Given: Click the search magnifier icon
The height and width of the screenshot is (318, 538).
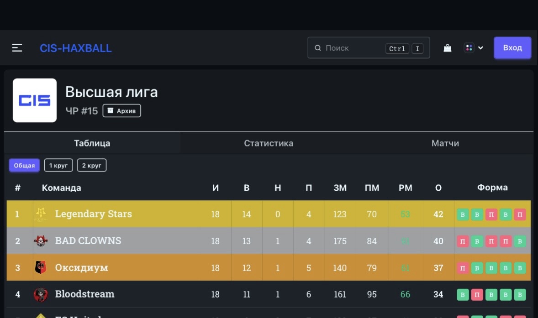Looking at the screenshot, I should point(318,48).
